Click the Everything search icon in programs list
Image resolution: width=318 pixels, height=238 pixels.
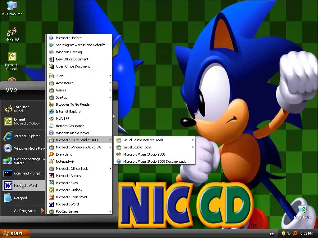(x=51, y=154)
